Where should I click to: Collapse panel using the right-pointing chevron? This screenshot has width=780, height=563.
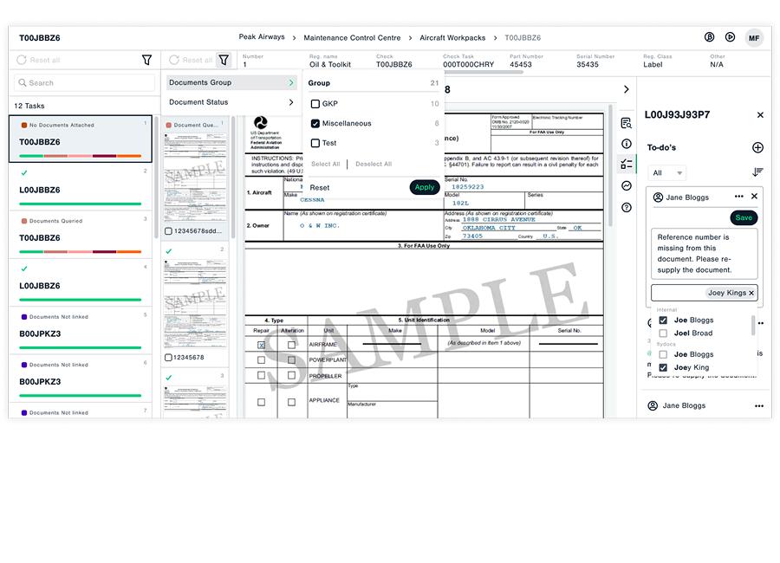pos(627,88)
